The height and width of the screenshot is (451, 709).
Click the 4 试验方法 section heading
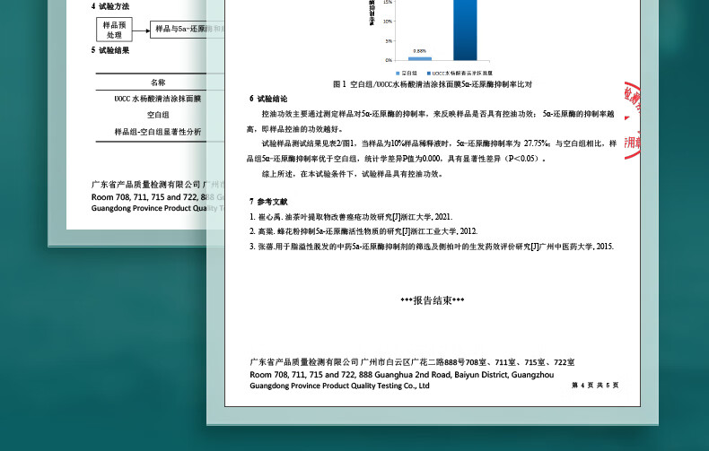pyautogui.click(x=110, y=6)
